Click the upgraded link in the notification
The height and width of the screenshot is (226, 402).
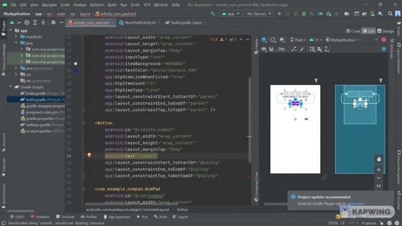click(x=356, y=203)
